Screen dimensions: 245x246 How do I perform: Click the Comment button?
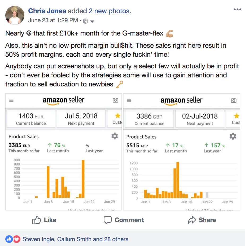coord(124,220)
